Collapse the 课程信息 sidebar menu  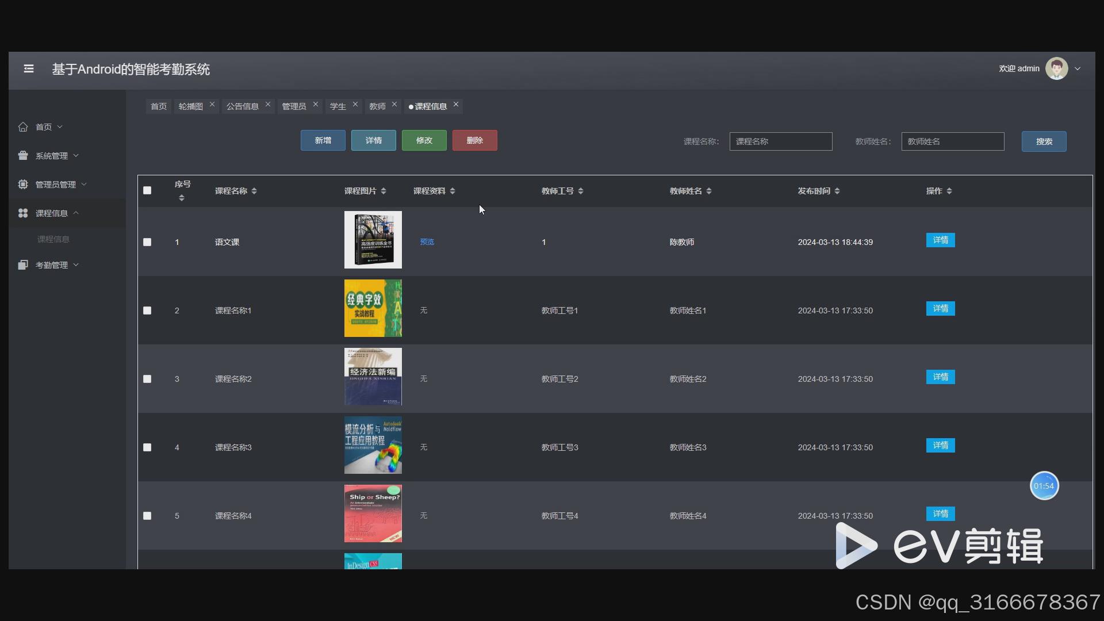52,213
